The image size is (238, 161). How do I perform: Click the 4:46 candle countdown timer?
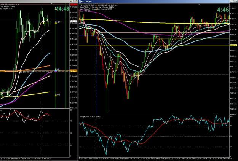223,10
